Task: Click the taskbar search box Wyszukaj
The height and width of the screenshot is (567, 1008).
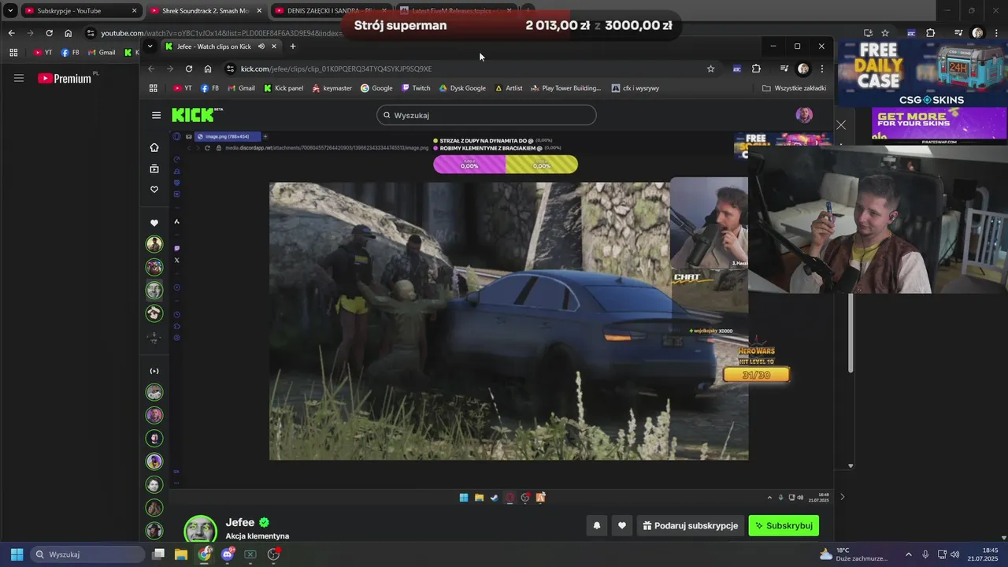Action: [88, 554]
